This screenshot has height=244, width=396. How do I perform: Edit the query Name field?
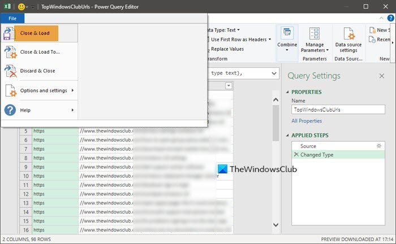click(338, 110)
